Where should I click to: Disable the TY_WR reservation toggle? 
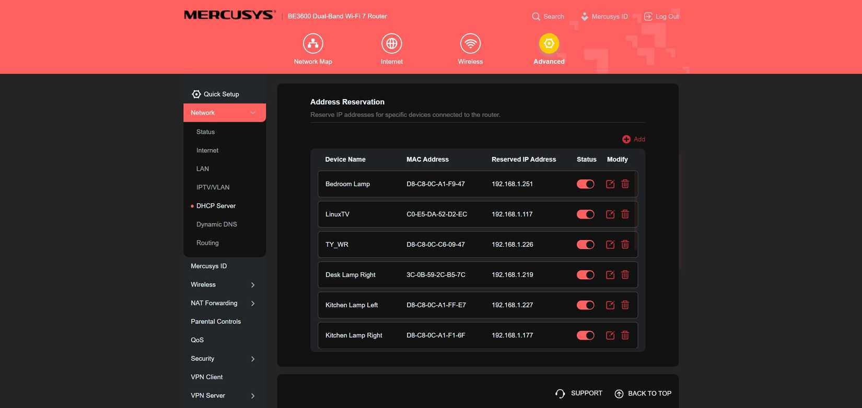coord(586,245)
